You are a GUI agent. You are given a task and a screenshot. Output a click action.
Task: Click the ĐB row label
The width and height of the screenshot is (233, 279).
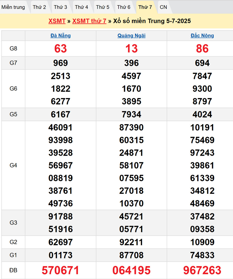[13, 270]
